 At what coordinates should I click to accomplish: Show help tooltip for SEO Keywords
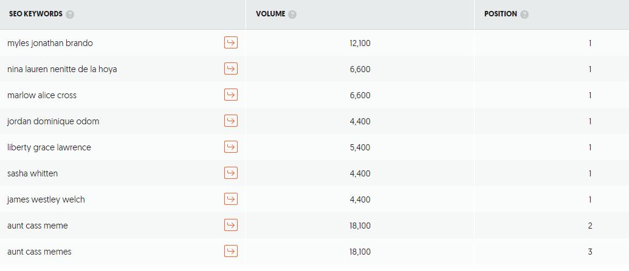[70, 15]
